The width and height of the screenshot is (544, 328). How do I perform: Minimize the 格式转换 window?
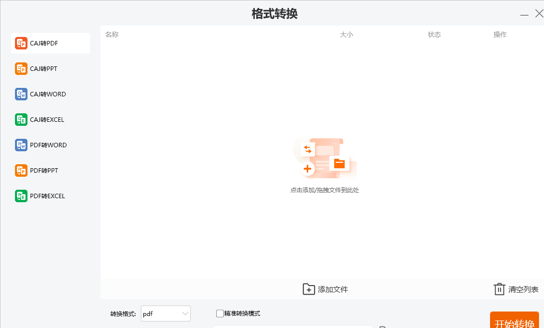[x=524, y=14]
